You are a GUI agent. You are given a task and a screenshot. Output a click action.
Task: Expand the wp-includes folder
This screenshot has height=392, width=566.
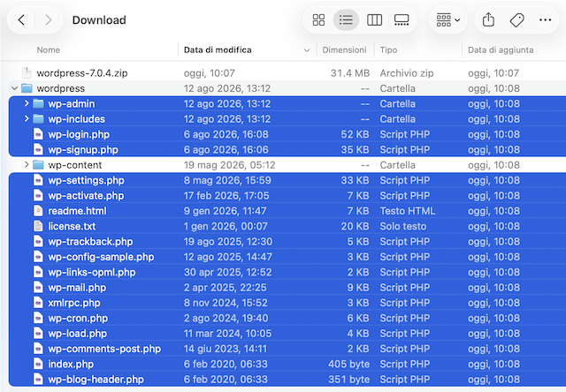point(27,118)
